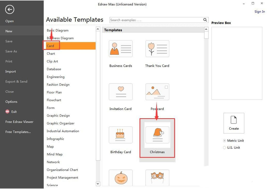Click category list scroll up arrow
This screenshot has height=189, width=267.
click(x=98, y=29)
